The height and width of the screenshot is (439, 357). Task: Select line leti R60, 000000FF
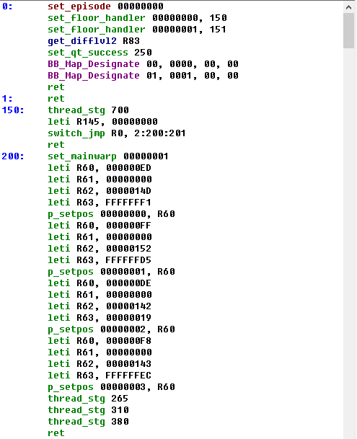pos(100,226)
